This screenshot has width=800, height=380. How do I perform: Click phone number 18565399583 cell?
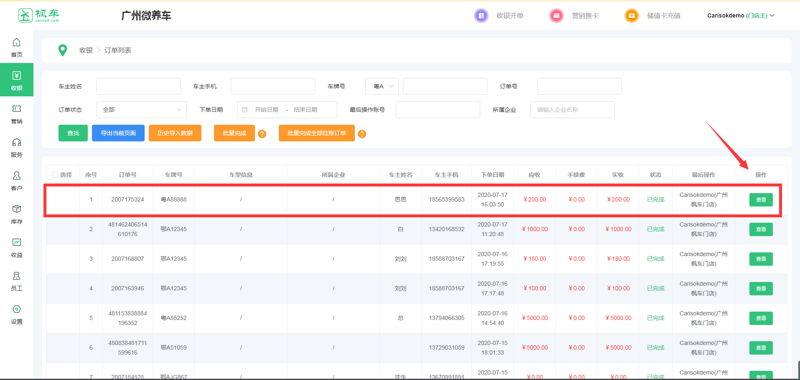(446, 199)
